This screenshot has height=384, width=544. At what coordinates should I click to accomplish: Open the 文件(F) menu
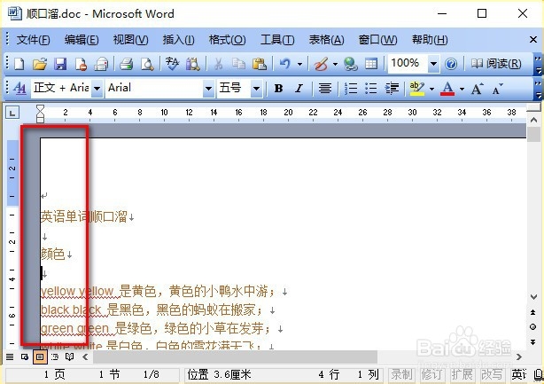33,40
